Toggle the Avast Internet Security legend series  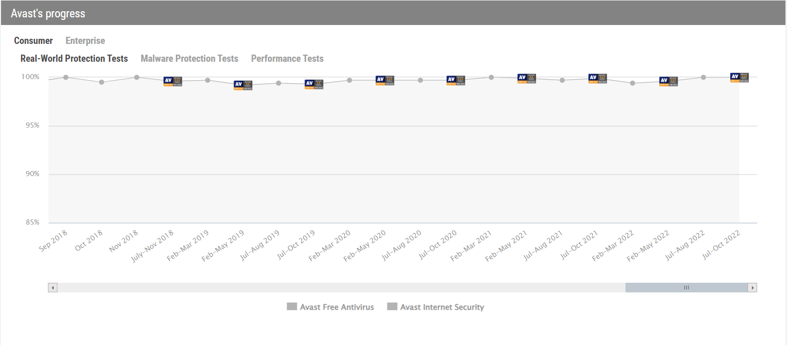(435, 307)
